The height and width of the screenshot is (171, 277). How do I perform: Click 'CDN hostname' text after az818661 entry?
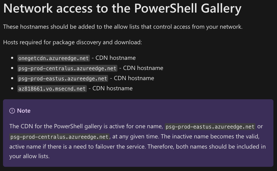pyautogui.click(x=112, y=88)
